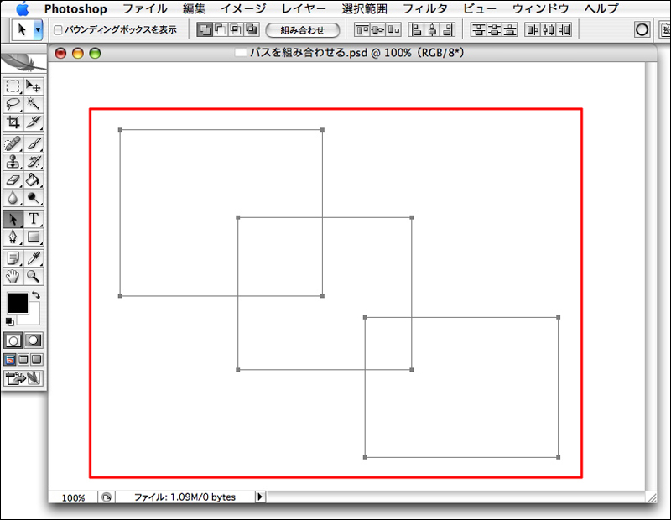Select the Pen tool

coord(13,237)
